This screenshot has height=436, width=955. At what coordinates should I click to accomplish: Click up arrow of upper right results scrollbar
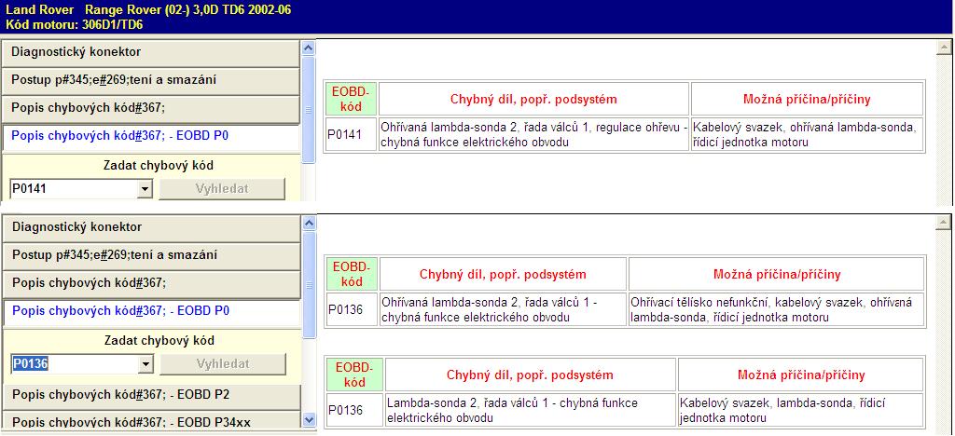pos(944,46)
